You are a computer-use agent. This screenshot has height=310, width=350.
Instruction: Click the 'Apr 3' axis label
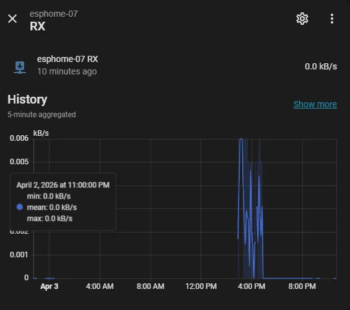(50, 286)
